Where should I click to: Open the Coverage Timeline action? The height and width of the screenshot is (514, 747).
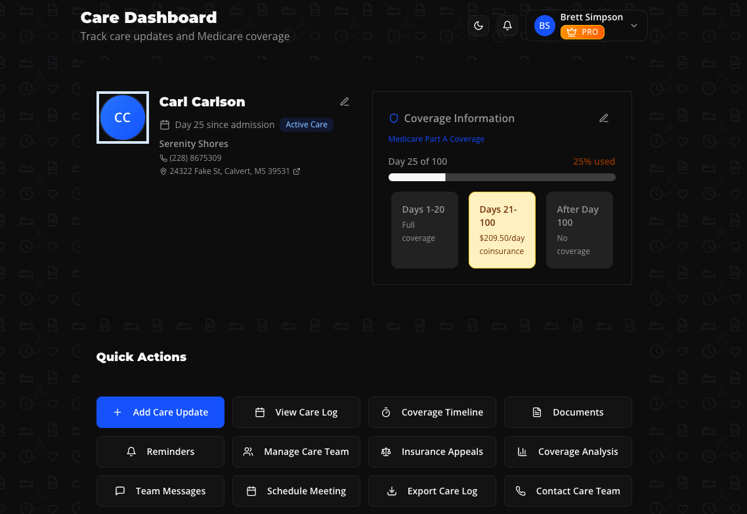coord(432,412)
